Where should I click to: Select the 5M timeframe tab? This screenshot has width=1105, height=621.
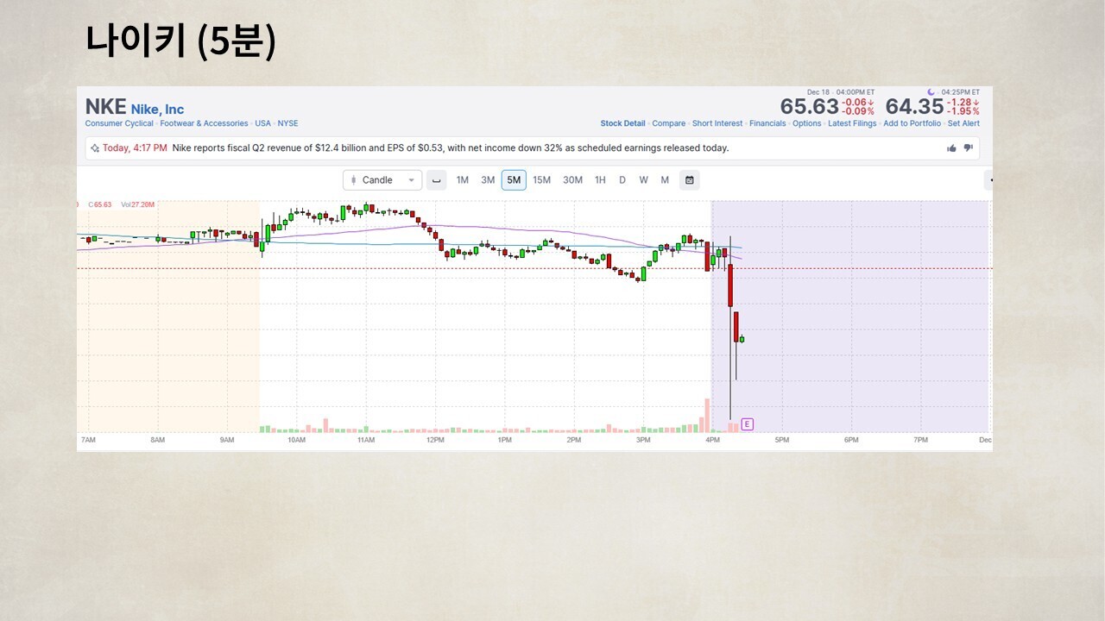click(514, 180)
